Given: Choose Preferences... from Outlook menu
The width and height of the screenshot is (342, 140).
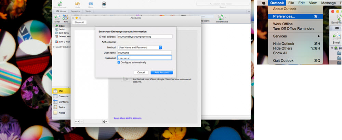Looking at the screenshot, I should (295, 16).
